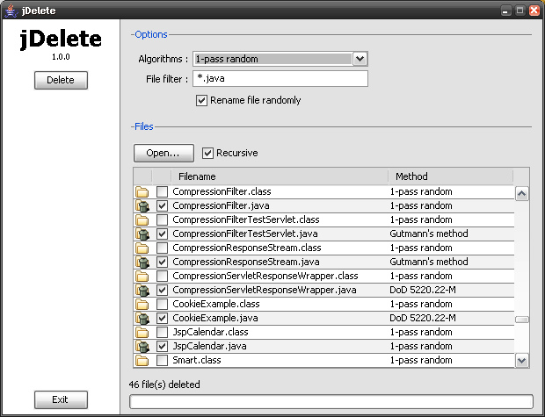Click the folder icon beside CompressionFilter.class
Image resolution: width=545 pixels, height=417 pixels.
coord(142,191)
